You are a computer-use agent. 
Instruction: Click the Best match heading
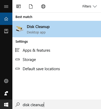pos(24,17)
